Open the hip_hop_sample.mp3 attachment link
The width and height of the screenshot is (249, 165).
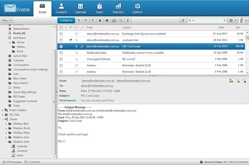tap(94, 100)
